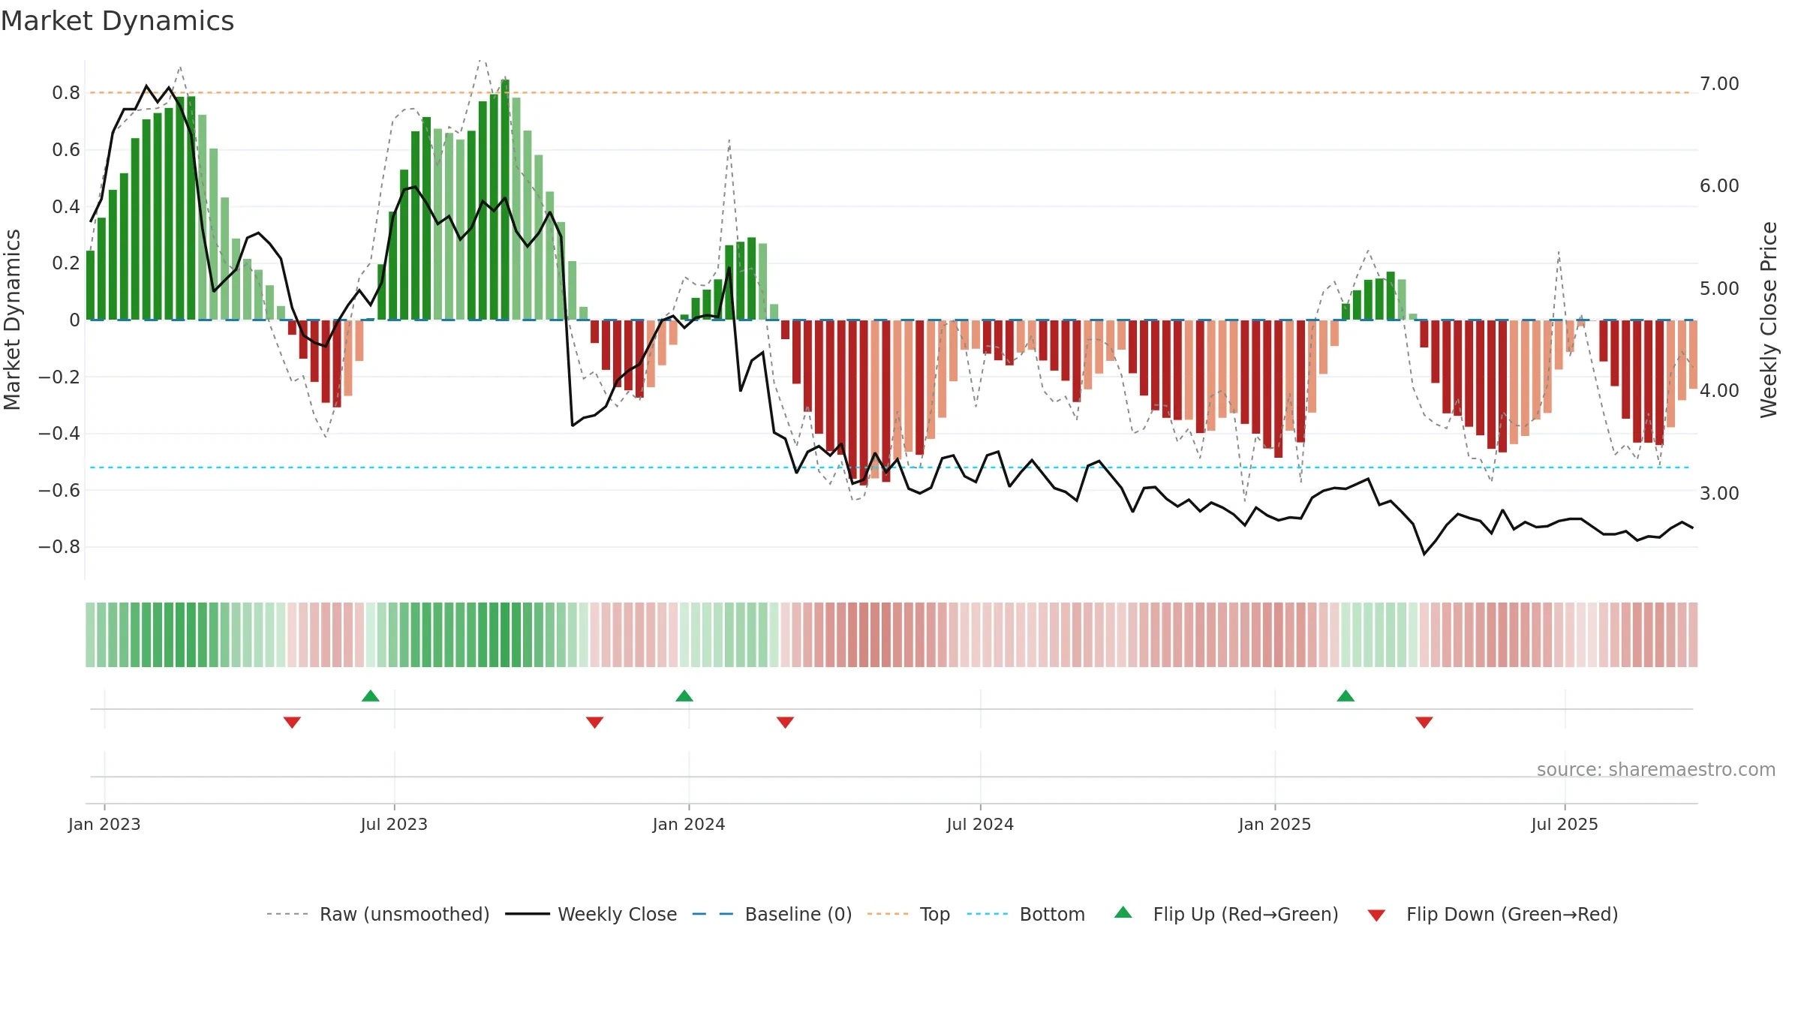Click the Jul 2025 x-axis label
This screenshot has width=1801, height=1013.
click(1565, 824)
